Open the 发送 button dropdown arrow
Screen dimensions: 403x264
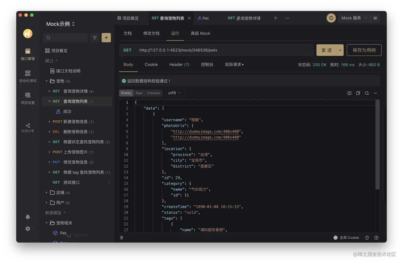[x=340, y=50]
